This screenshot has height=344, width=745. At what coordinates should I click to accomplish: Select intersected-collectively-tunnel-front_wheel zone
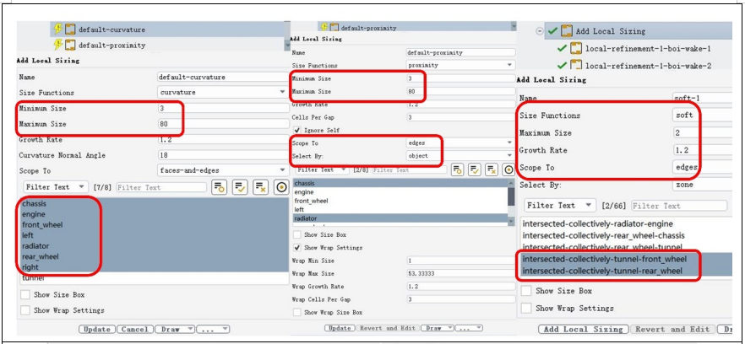coord(625,259)
